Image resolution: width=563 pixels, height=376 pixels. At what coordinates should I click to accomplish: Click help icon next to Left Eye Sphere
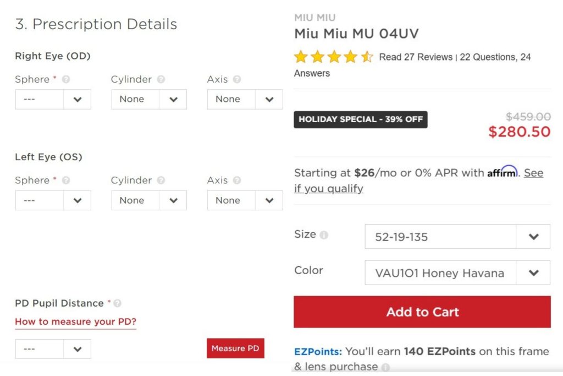coord(66,181)
